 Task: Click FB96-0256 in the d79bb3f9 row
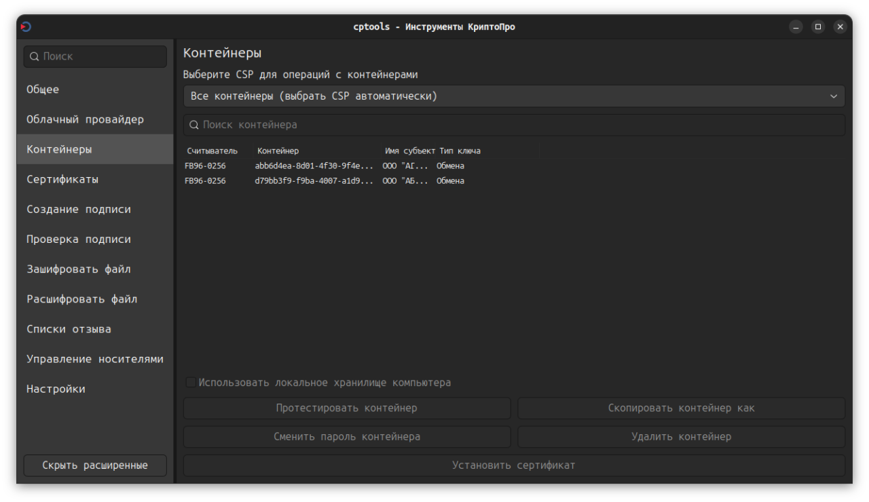205,181
